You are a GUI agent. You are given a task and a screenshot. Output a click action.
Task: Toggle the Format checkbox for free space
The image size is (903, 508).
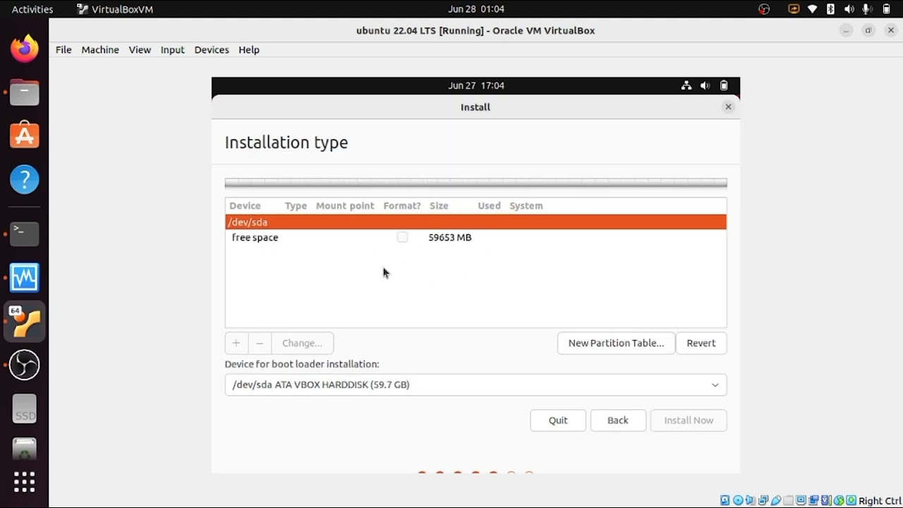pyautogui.click(x=402, y=238)
